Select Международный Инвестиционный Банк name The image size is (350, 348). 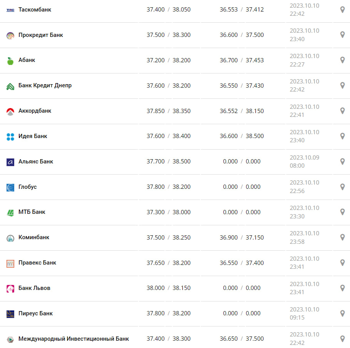[73, 339]
